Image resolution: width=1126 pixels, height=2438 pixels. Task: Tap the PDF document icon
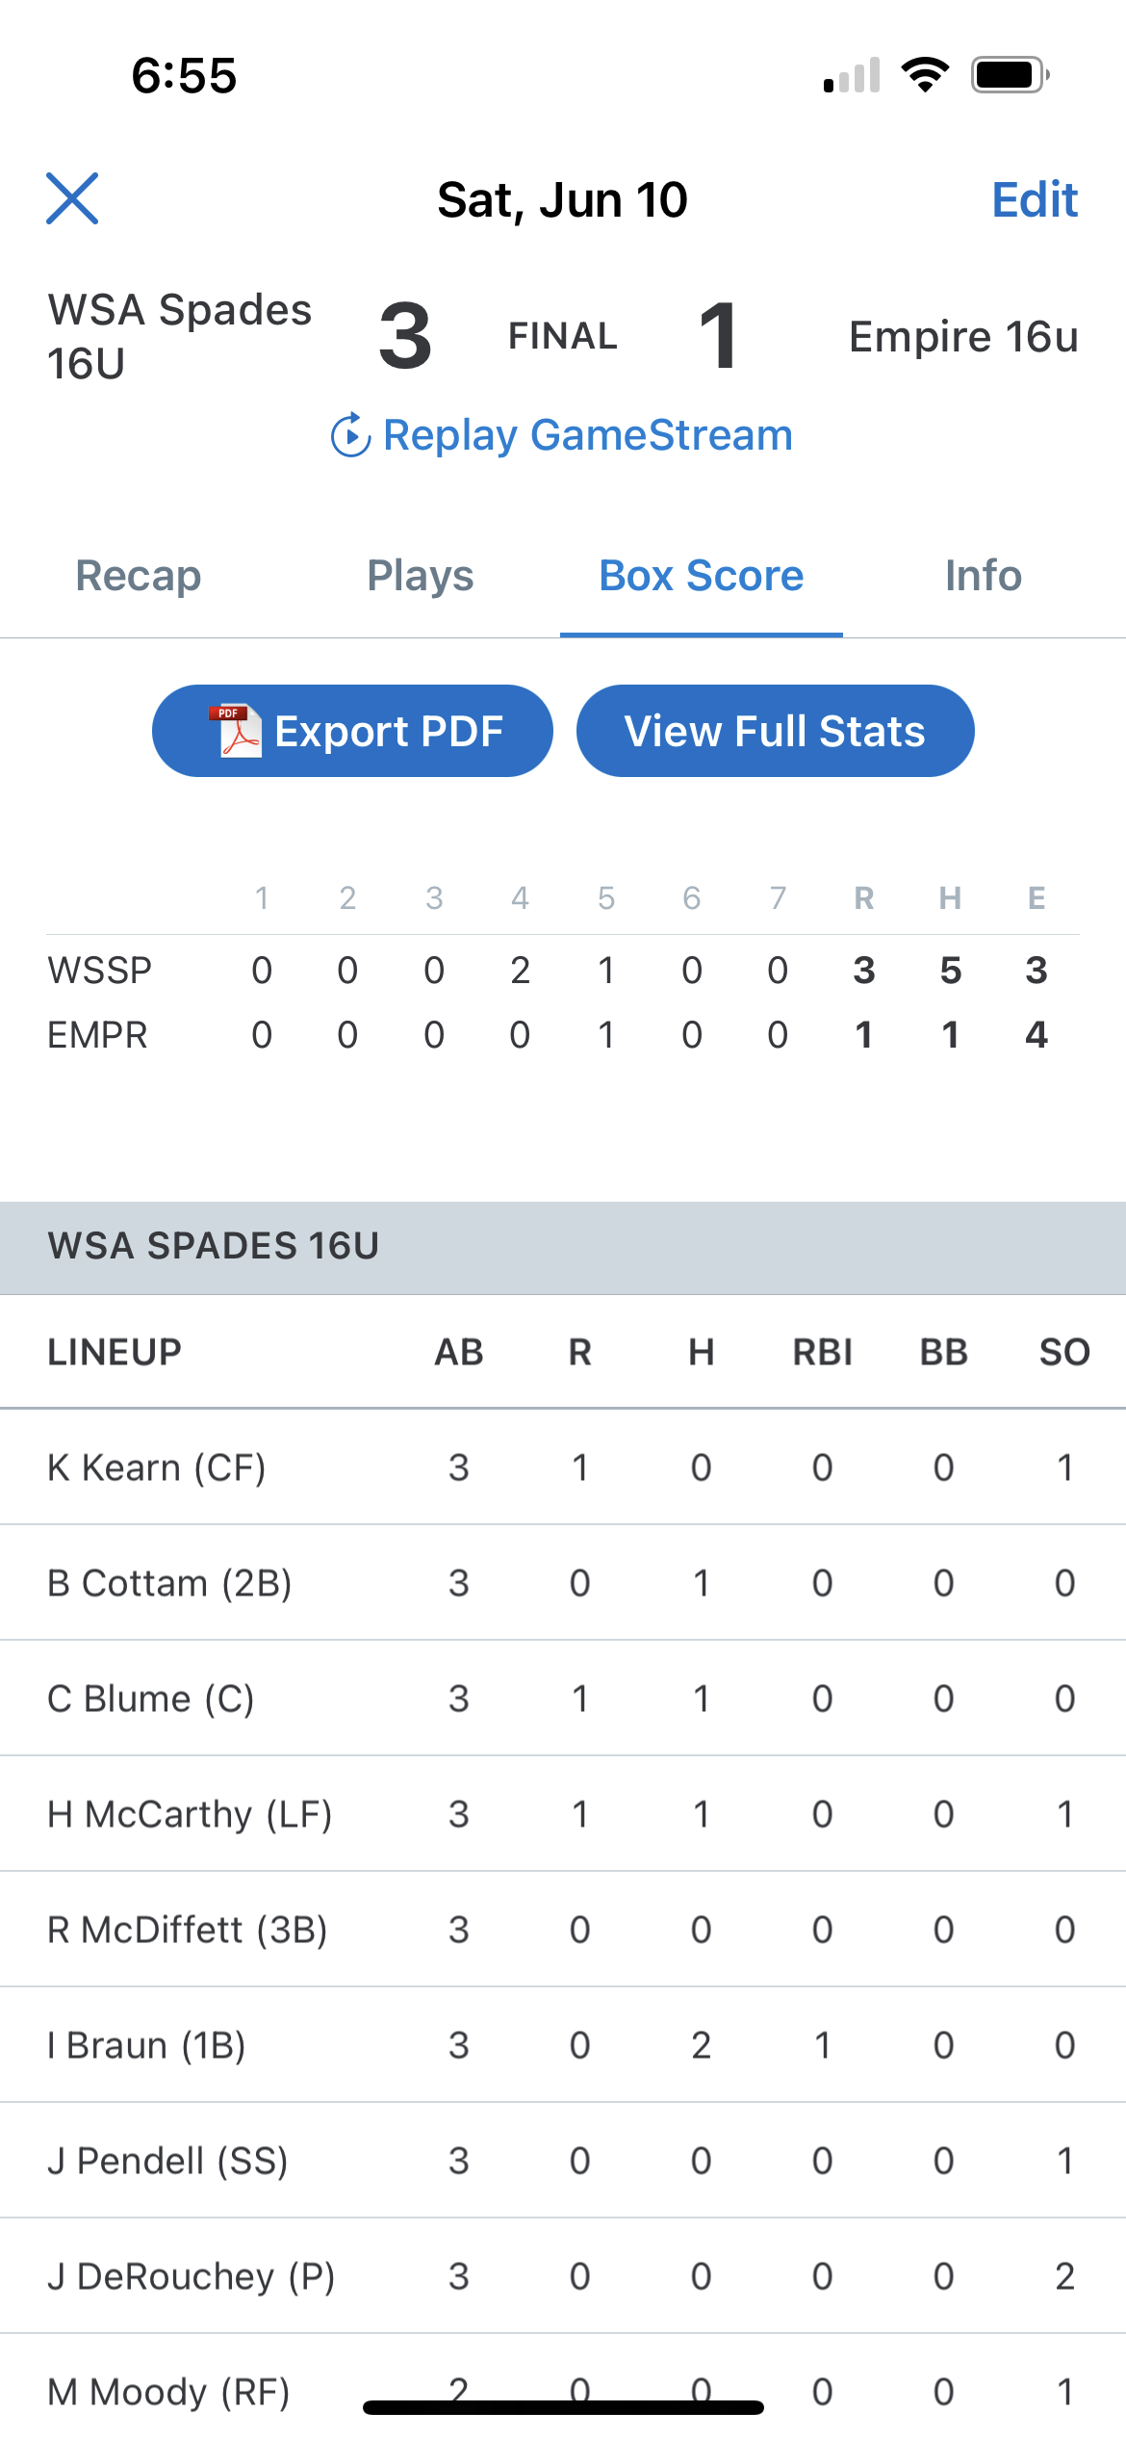tap(237, 731)
